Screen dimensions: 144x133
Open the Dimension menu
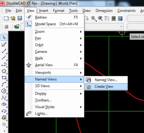point(104,11)
